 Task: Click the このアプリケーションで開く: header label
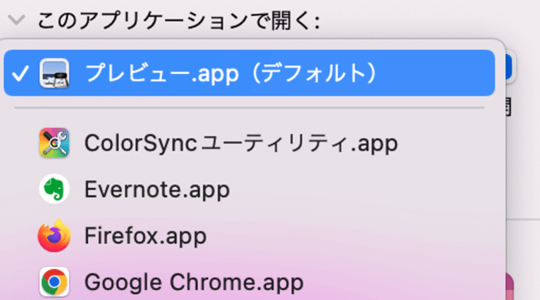click(x=178, y=21)
